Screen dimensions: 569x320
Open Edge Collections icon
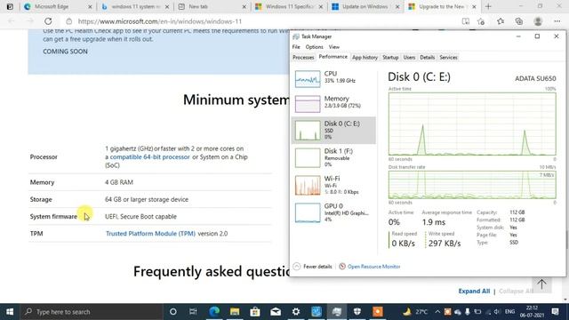(519, 21)
